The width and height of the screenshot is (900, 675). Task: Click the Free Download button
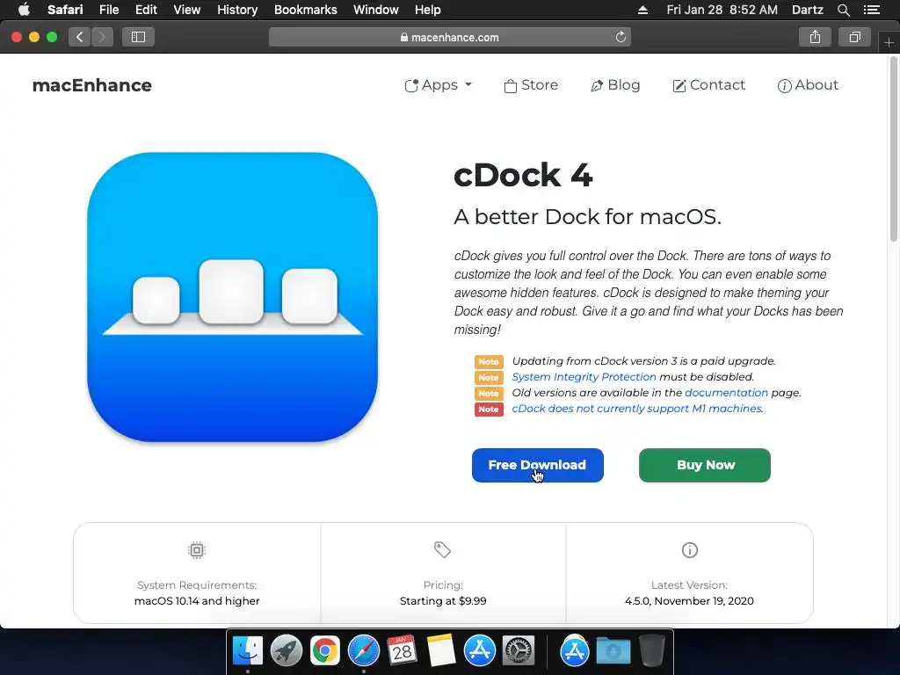(x=537, y=465)
